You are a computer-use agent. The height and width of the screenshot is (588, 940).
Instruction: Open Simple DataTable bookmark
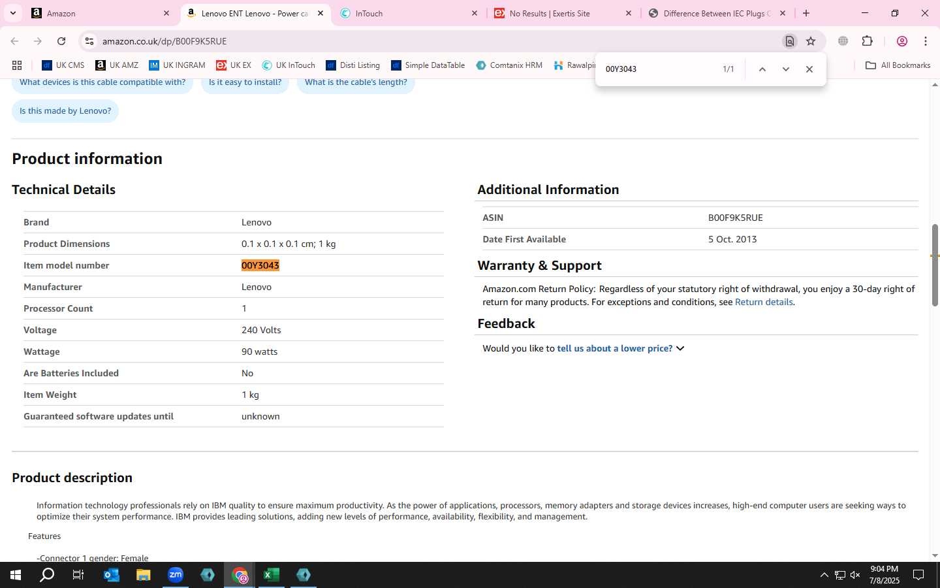428,65
